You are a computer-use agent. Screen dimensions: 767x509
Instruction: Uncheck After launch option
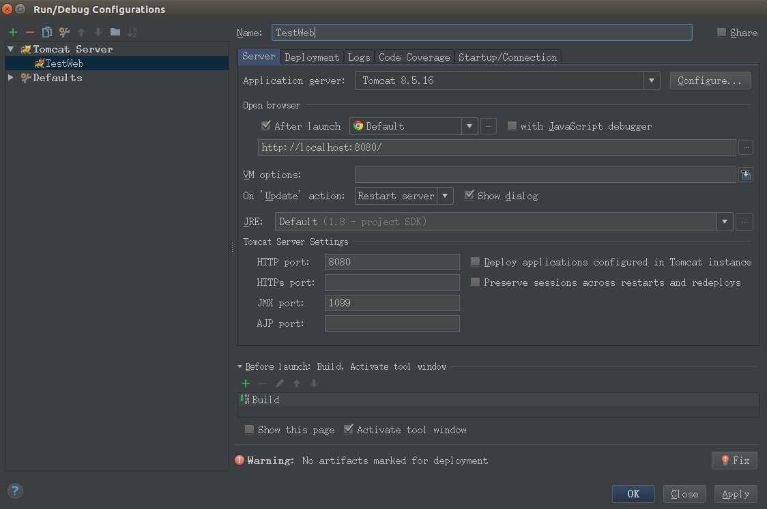pyautogui.click(x=265, y=126)
